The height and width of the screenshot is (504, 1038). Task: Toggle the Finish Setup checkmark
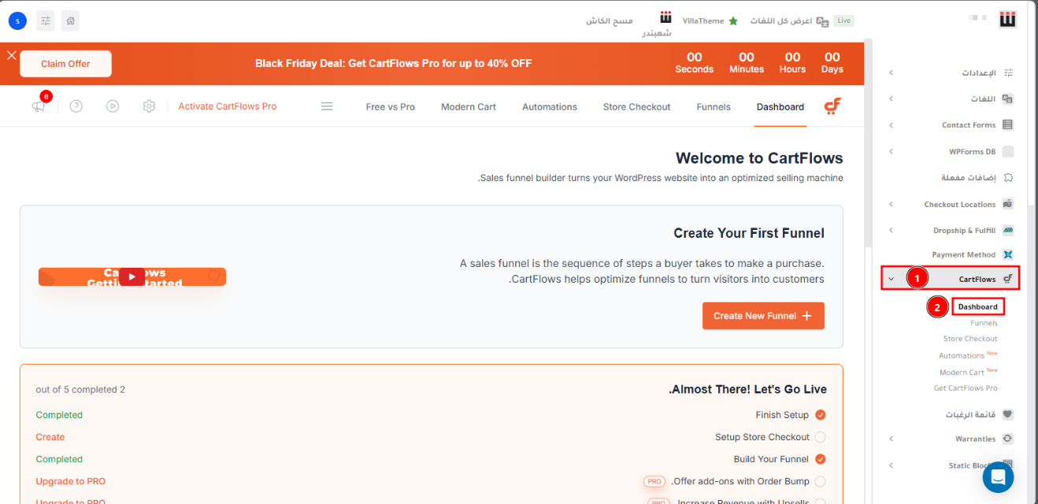click(820, 415)
